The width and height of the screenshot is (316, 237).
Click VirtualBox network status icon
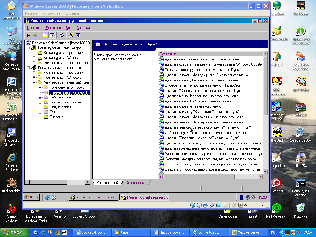click(206, 205)
